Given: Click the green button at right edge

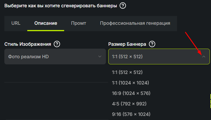Looking at the screenshot, I should point(210,101).
